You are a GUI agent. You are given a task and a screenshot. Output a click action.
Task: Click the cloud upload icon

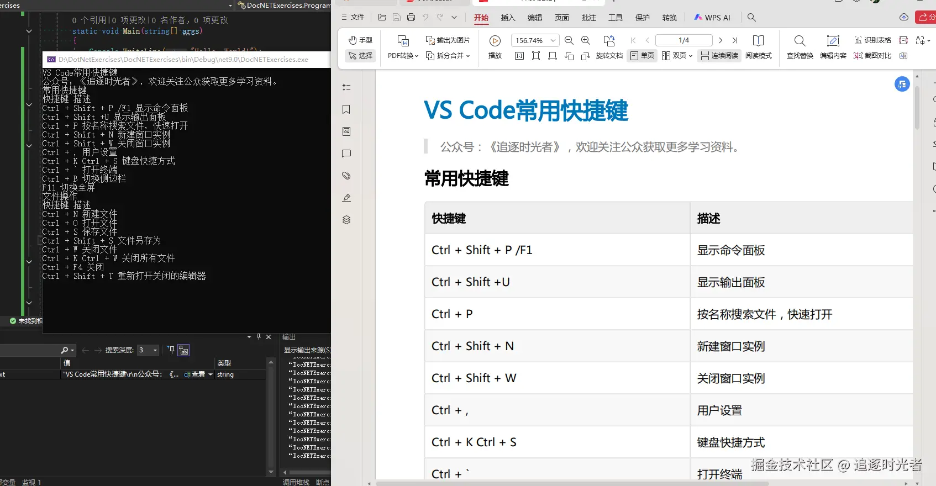(904, 17)
